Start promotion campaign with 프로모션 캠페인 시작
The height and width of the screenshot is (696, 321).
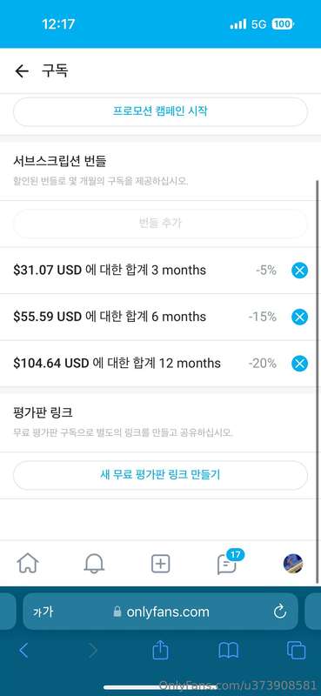(x=160, y=111)
